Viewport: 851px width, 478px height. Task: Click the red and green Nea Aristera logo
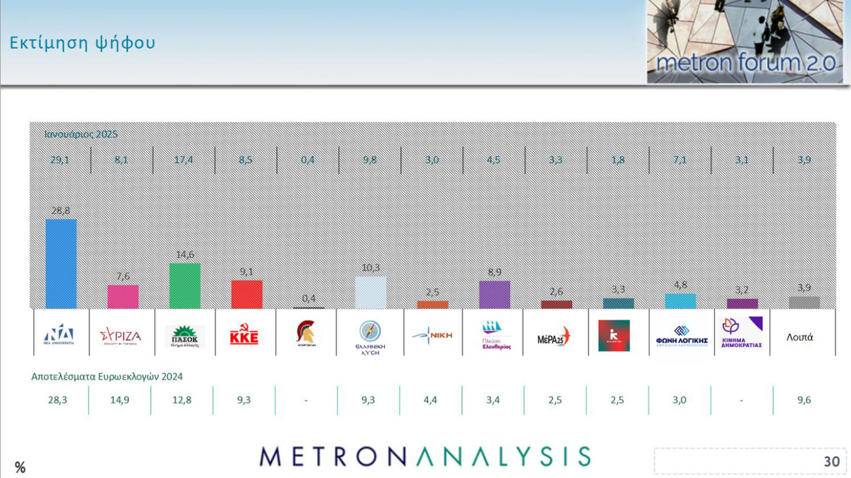pos(613,335)
